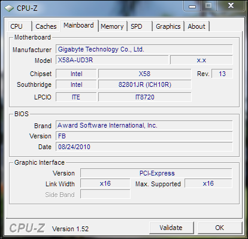Go to the Graphics tab
The image size is (248, 239).
[x=168, y=26]
